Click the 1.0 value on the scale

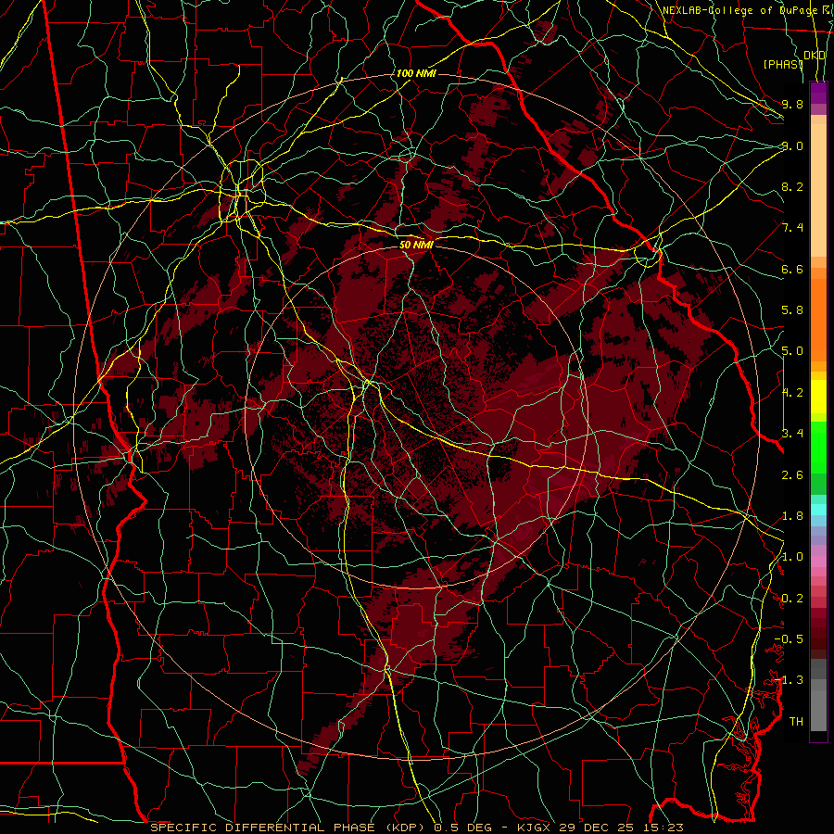point(792,557)
